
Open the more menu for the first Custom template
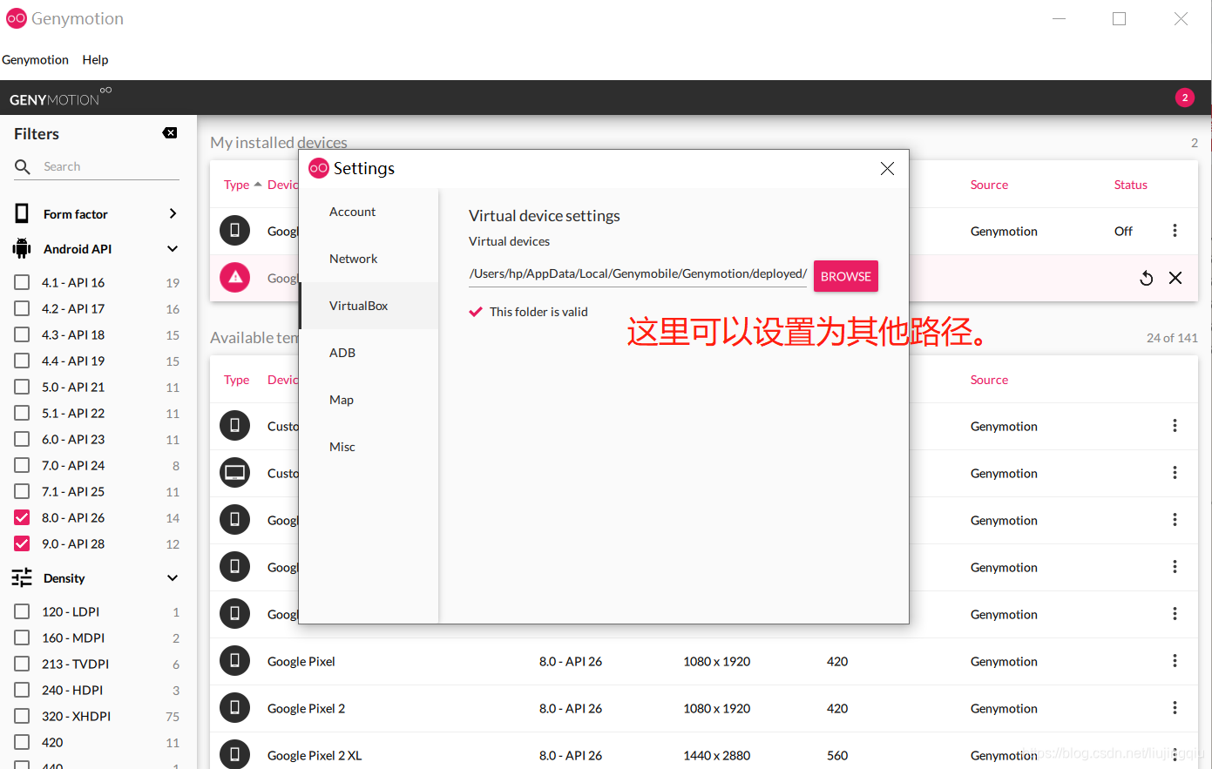(x=1175, y=426)
